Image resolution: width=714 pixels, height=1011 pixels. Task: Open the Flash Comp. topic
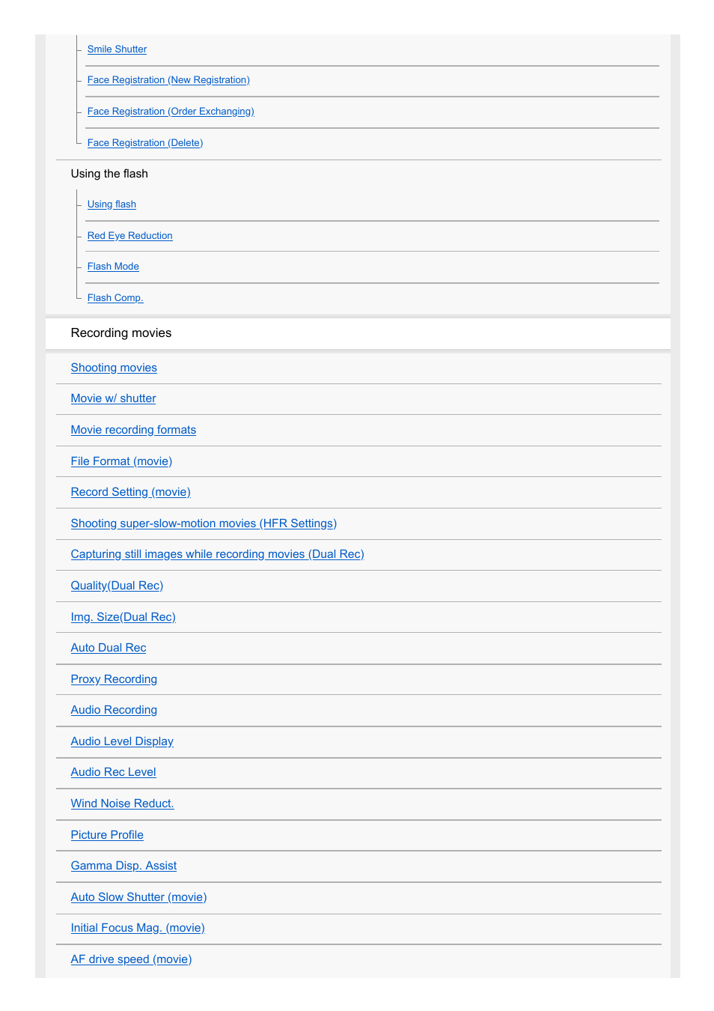point(115,298)
